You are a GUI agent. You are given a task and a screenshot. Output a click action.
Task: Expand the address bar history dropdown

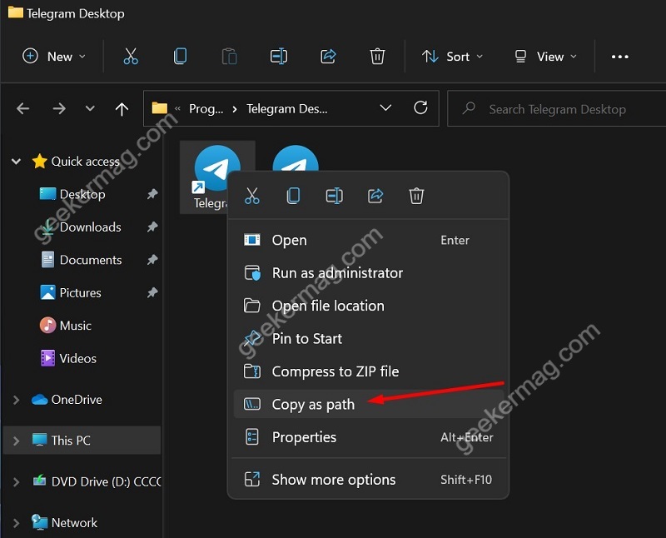point(385,108)
